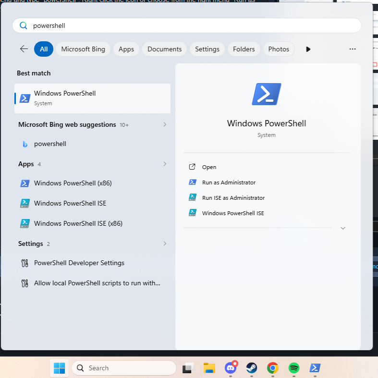This screenshot has width=378, height=378.
Task: Switch to the Photos filter
Action: [279, 49]
